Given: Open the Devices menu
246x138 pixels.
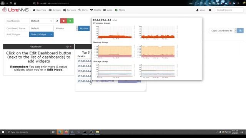Looking at the screenshot, I should coord(55,10).
